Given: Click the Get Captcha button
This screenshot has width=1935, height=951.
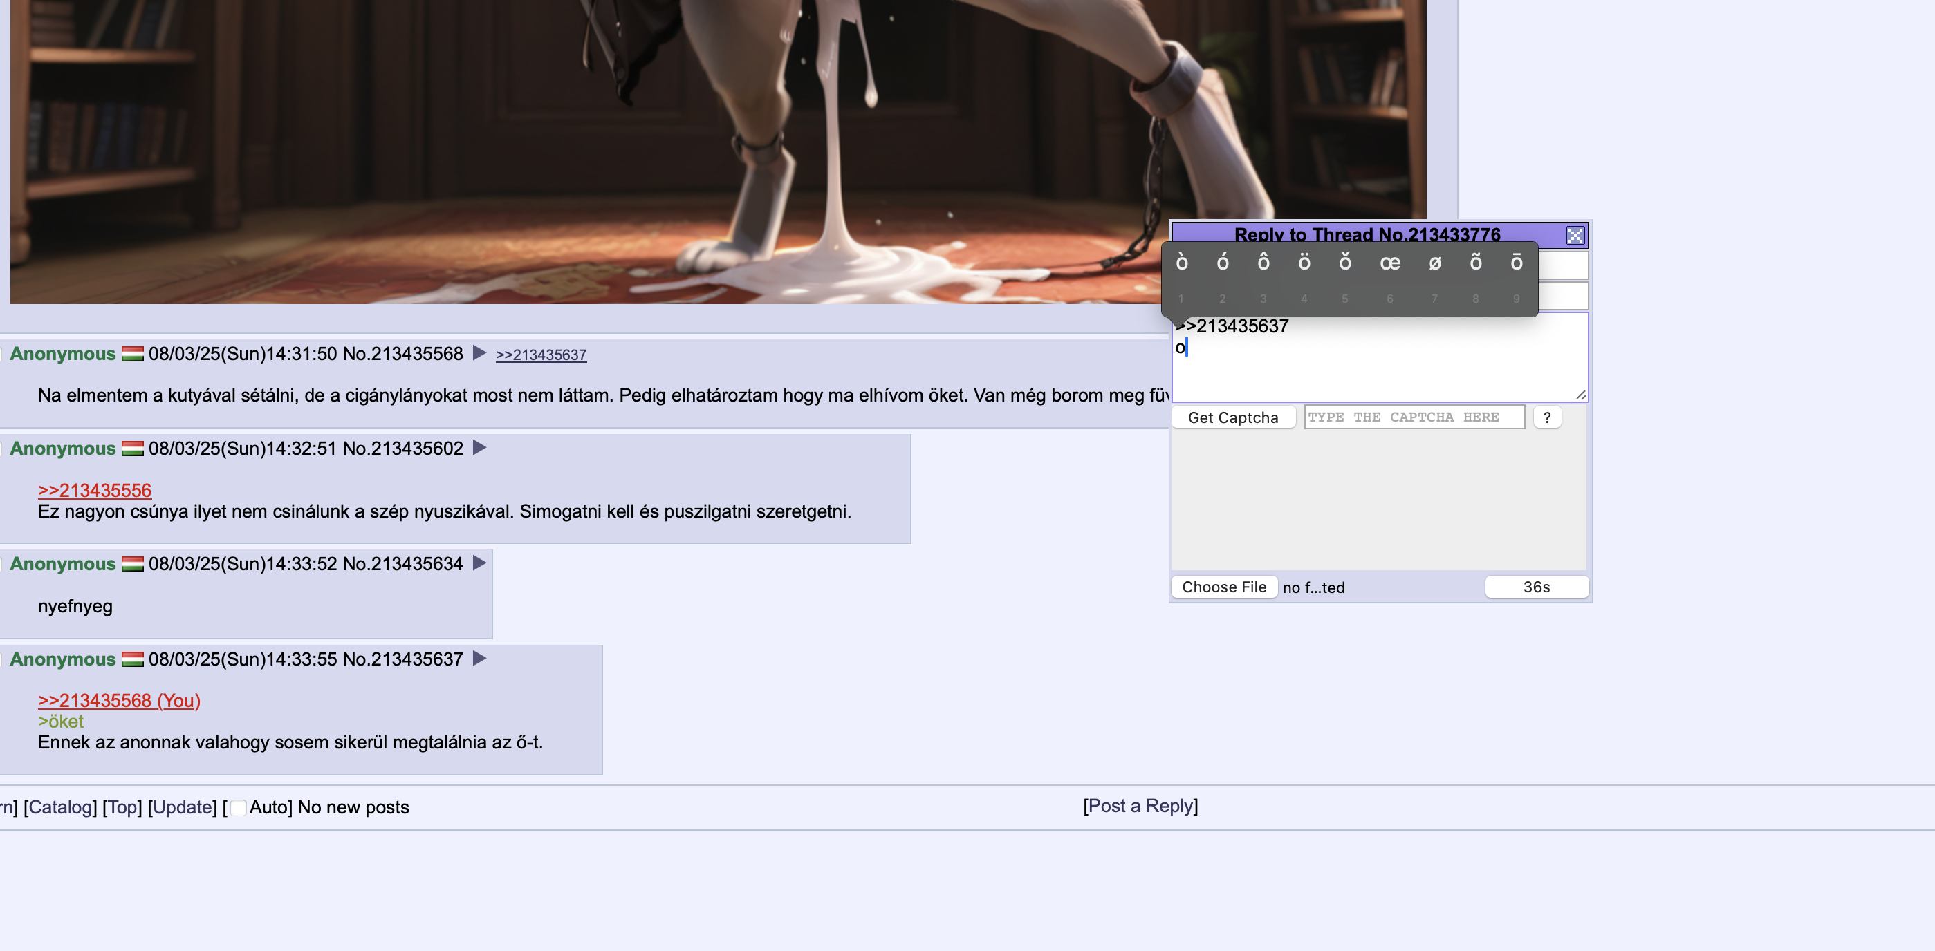Looking at the screenshot, I should pyautogui.click(x=1232, y=417).
